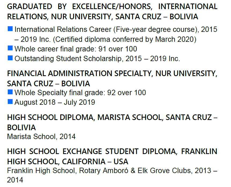Click the 'Whole Specialty final grade: 92 over 100' line
Viewport: 231px width, 187px height.
pyautogui.click(x=80, y=93)
